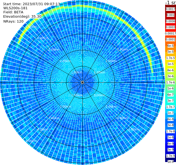This screenshot has width=176, height=165.
Task: Click the 1.7e-5 colorbar label
Action: click(x=171, y=58)
